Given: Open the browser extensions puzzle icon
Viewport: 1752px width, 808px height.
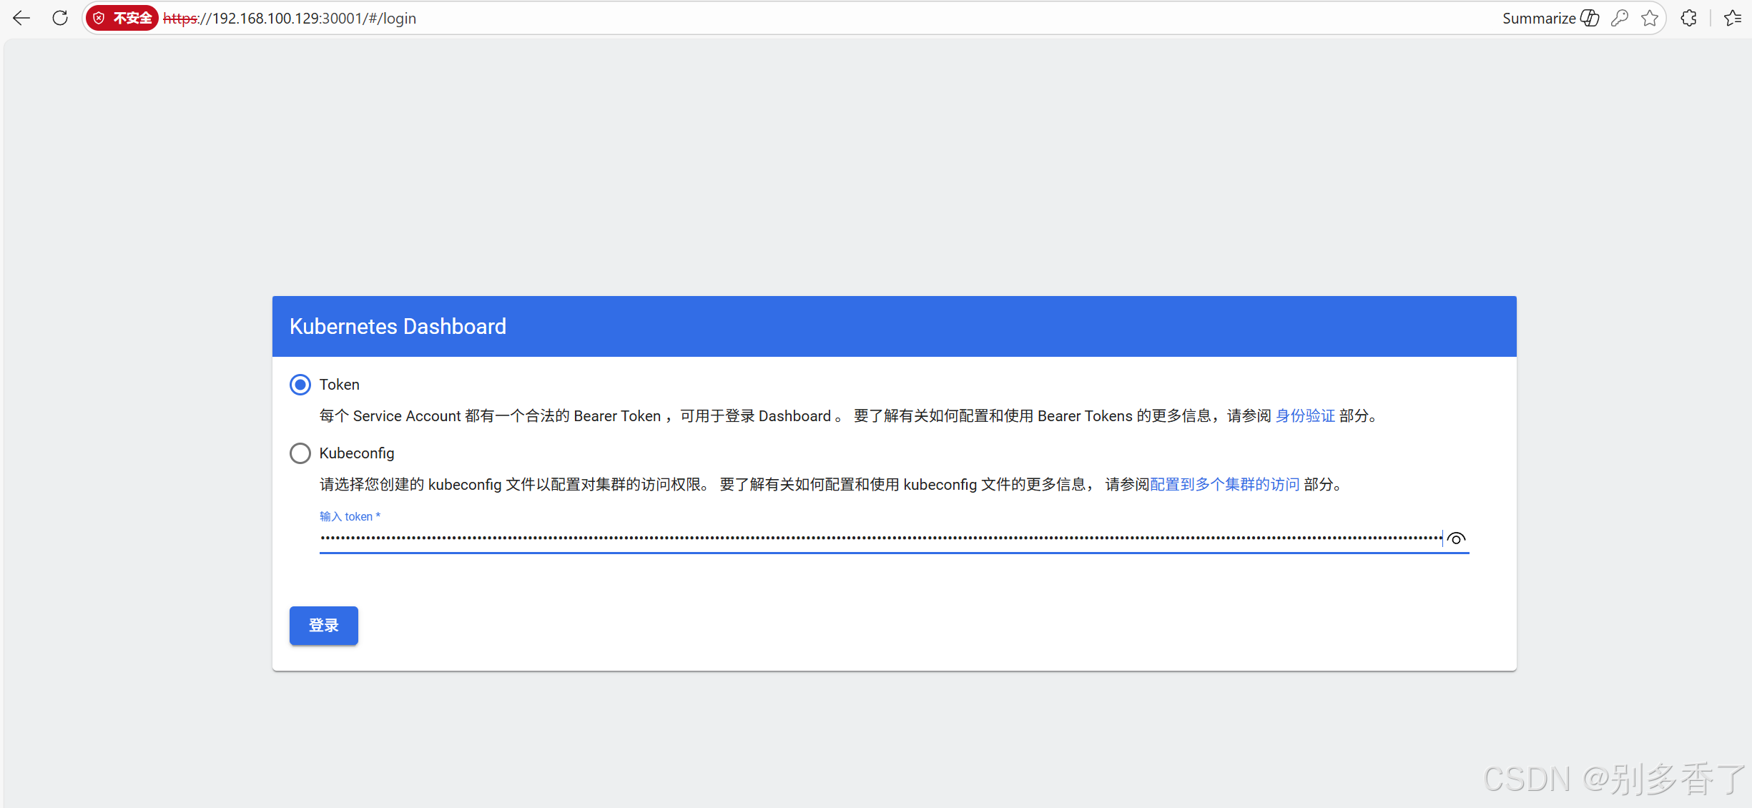Looking at the screenshot, I should [x=1689, y=18].
